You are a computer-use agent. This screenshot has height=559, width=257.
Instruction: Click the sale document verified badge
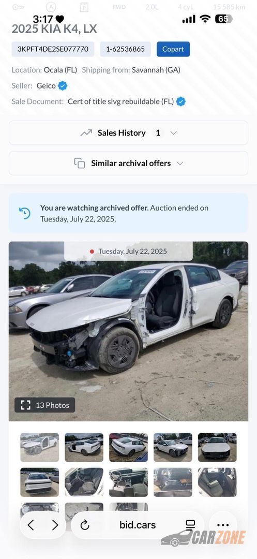click(x=181, y=101)
